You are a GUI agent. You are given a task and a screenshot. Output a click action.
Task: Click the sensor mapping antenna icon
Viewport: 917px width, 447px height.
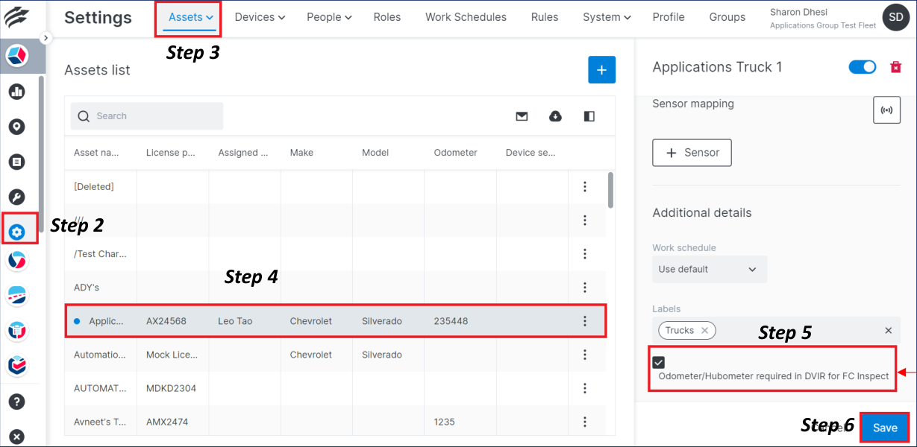pyautogui.click(x=886, y=110)
